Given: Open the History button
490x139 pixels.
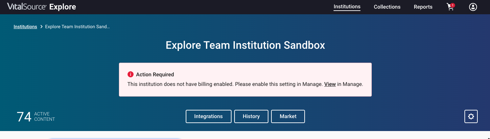Looking at the screenshot, I should click(251, 116).
